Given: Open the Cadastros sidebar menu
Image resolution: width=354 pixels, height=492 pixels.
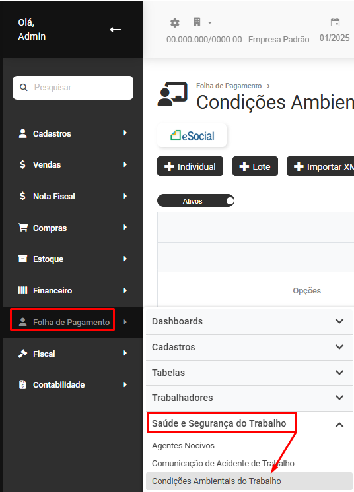Looking at the screenshot, I should tap(73, 133).
